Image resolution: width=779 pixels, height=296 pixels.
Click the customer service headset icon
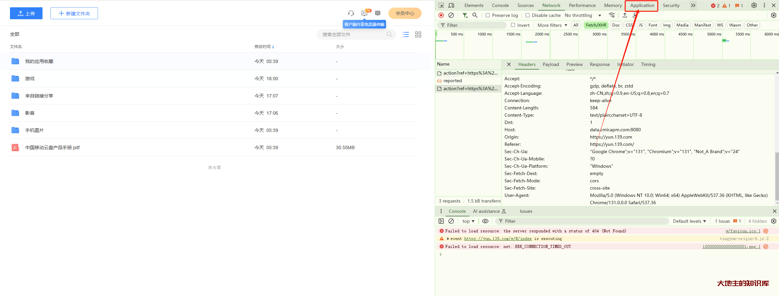point(351,13)
